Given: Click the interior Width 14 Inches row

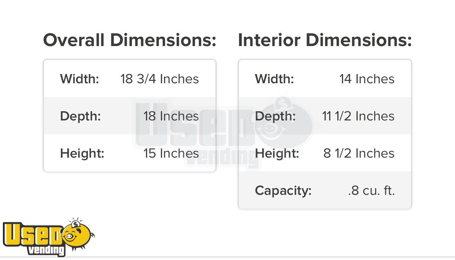Looking at the screenshot, I should (x=325, y=79).
